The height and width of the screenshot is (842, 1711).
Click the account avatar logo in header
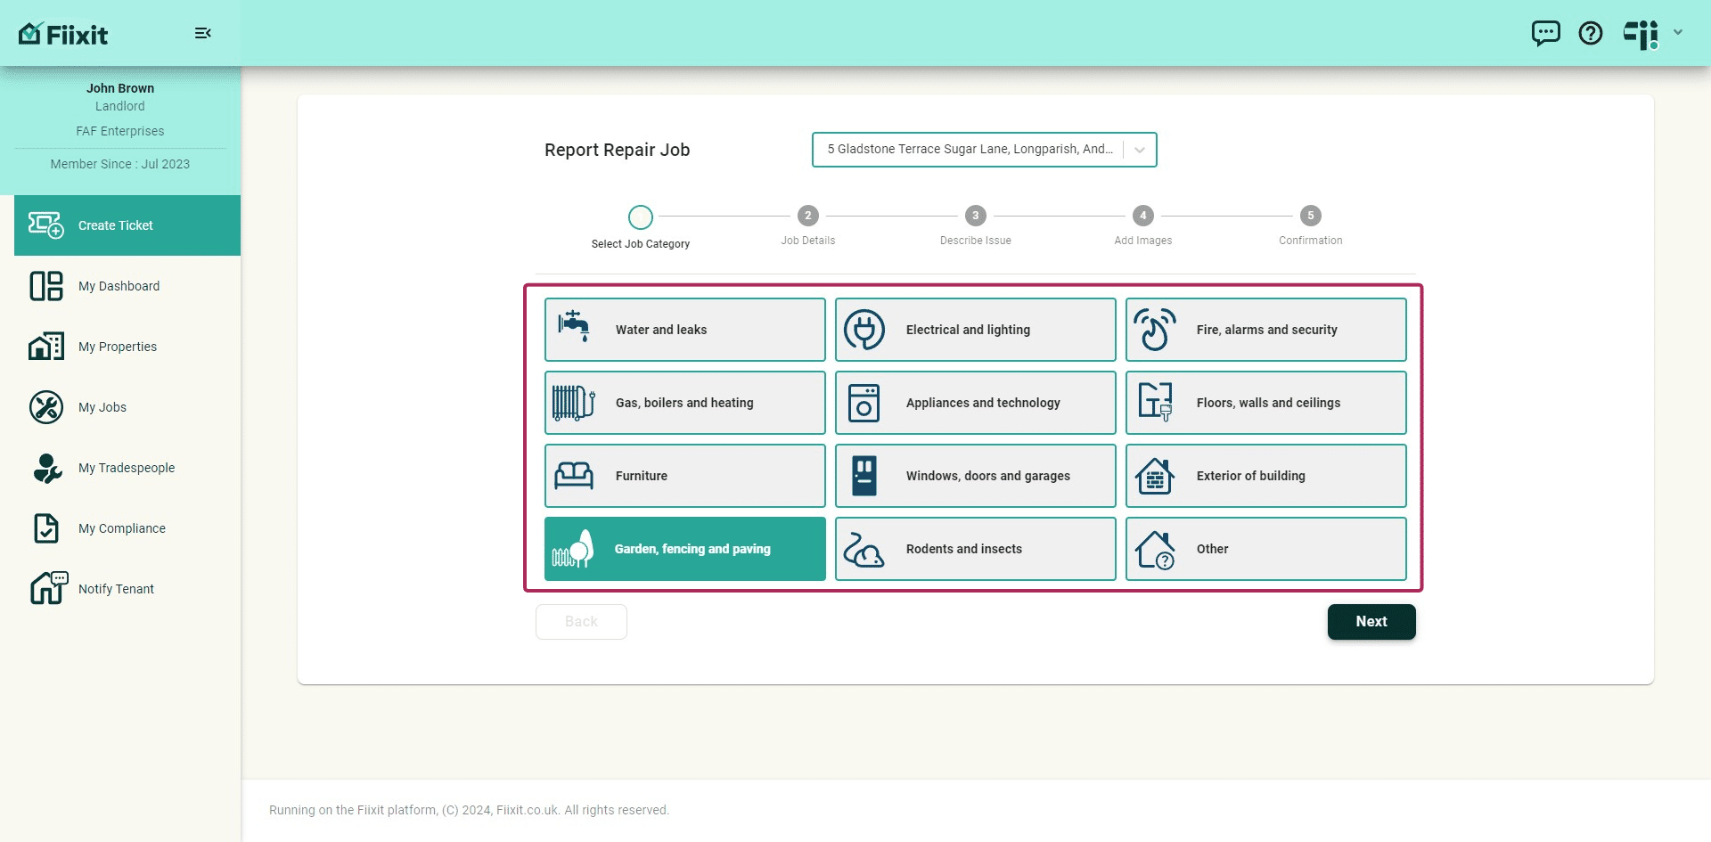(1641, 34)
